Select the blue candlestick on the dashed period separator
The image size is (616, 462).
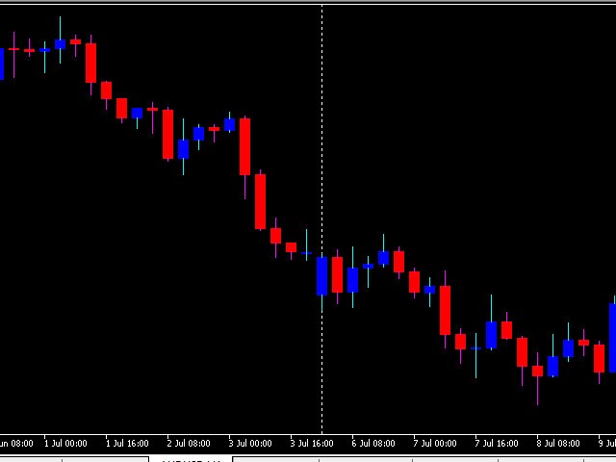[x=321, y=276]
